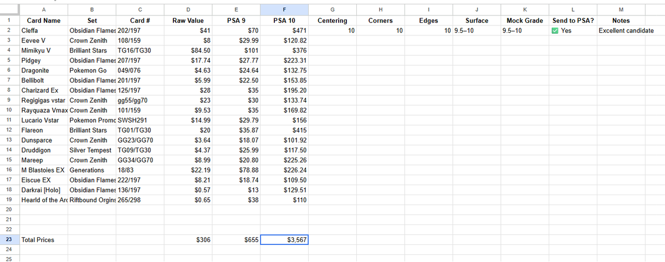Screen dimensions: 665x262
Task: Click the 'Set' header cell
Action: click(x=92, y=20)
